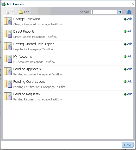Click the Pending Requests taskflow icon
This screenshot has height=150, width=136.
coord(8,96)
